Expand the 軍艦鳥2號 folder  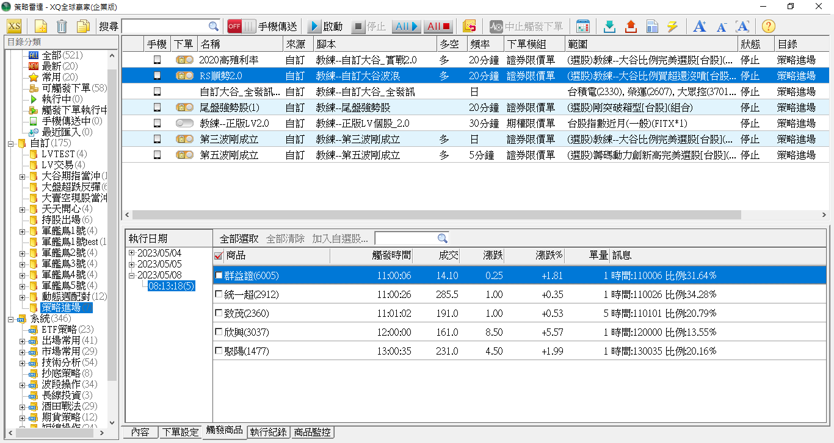(23, 253)
